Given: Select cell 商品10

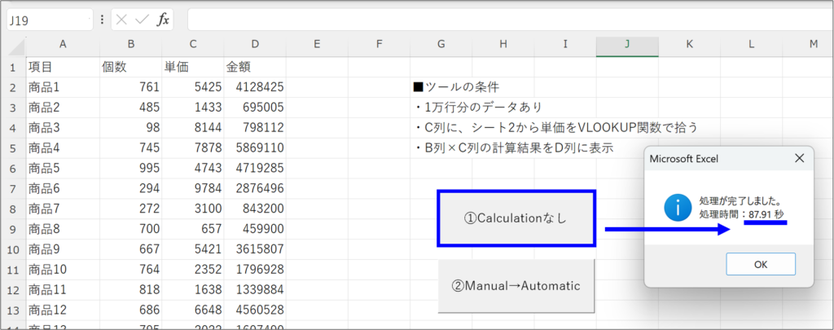Looking at the screenshot, I should pos(63,270).
